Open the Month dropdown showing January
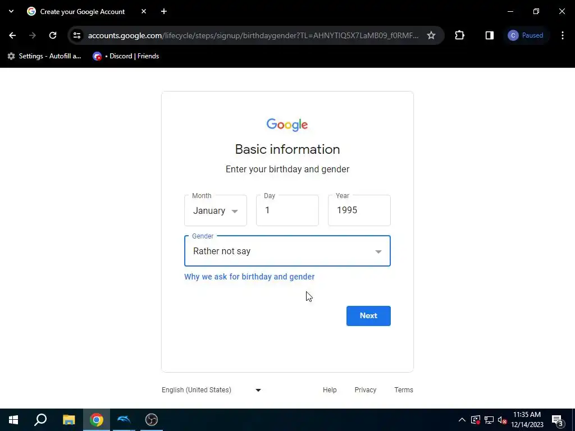This screenshot has height=431, width=575. [216, 210]
